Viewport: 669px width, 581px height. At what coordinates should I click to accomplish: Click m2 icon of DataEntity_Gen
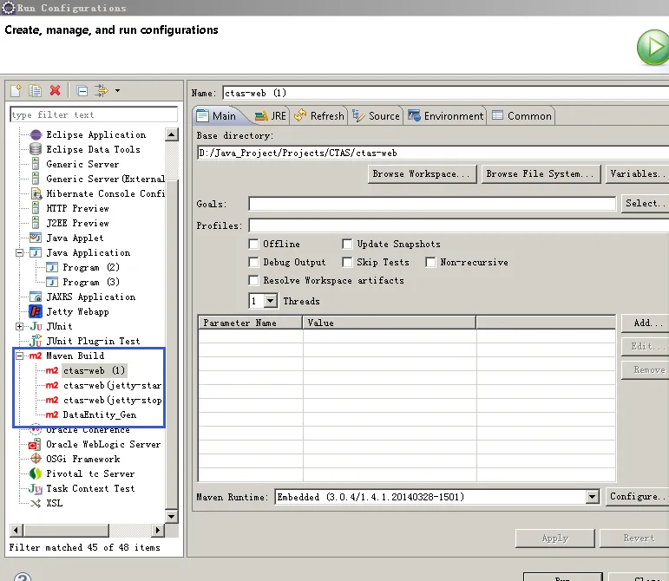(x=51, y=415)
